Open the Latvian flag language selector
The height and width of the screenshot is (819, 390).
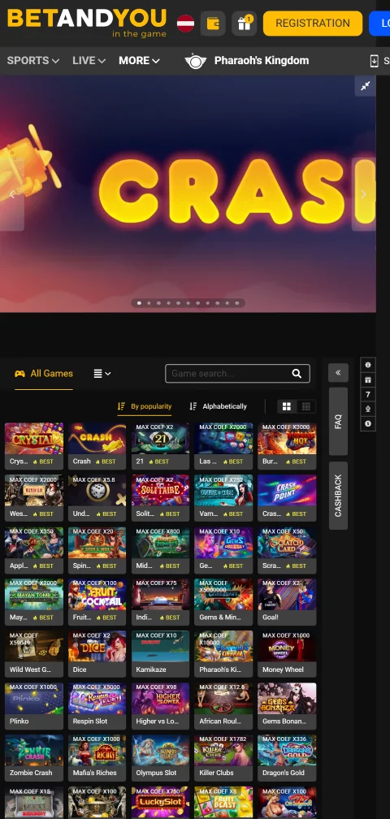point(185,24)
